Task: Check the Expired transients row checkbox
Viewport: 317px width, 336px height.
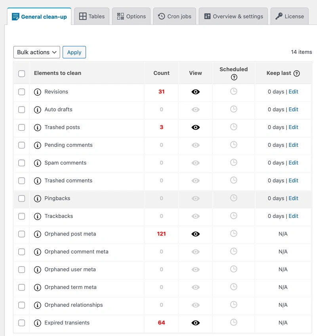Action: pos(21,323)
